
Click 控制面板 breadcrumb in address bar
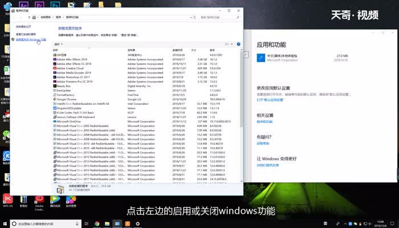coord(46,17)
